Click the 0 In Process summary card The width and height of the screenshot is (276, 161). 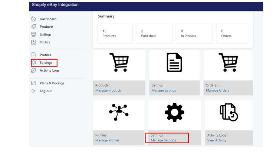pos(194,33)
